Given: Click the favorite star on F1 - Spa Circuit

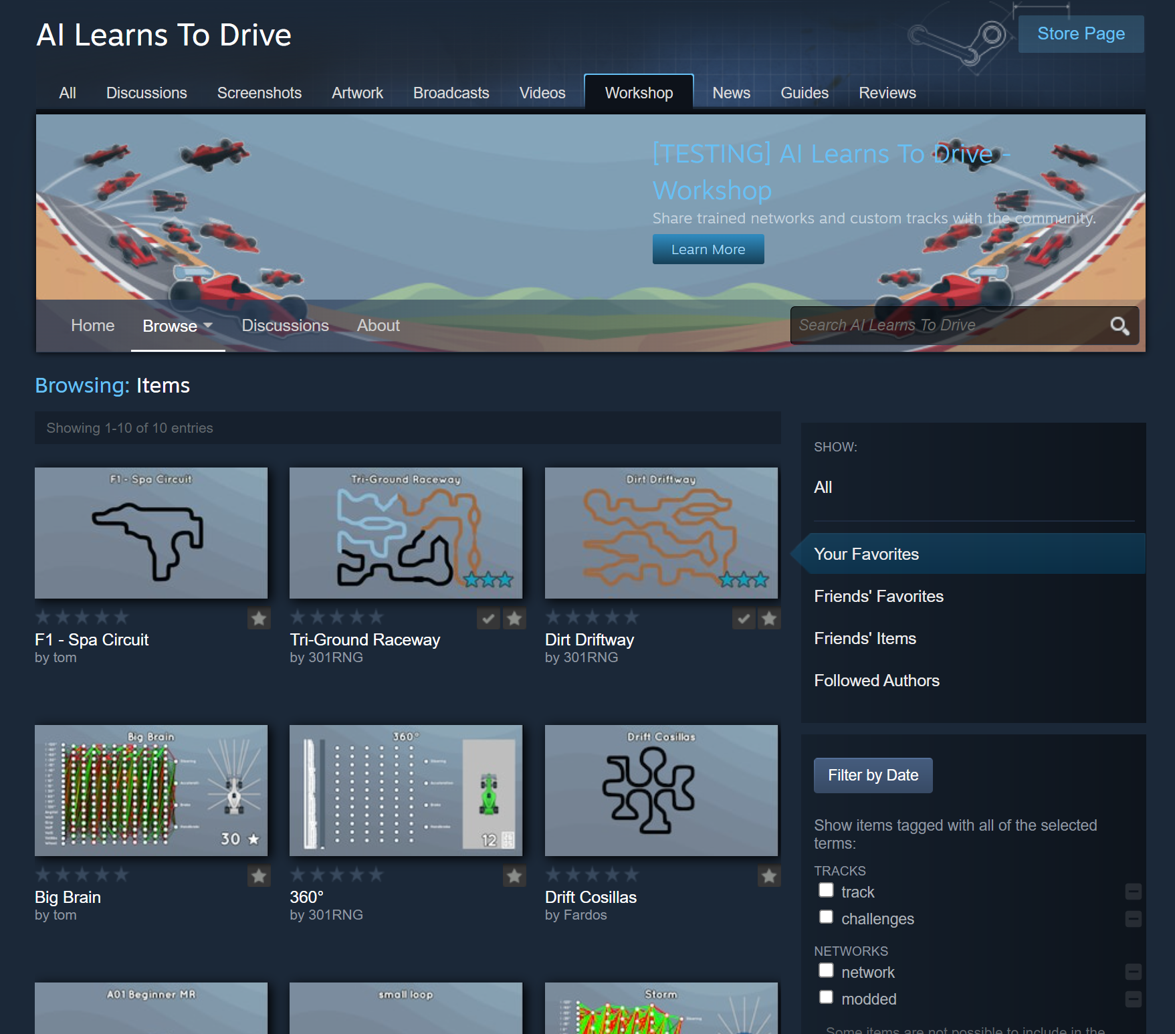Looking at the screenshot, I should (x=259, y=619).
